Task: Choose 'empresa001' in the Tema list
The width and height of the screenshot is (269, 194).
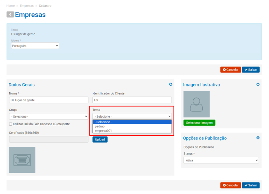Action: 132,131
